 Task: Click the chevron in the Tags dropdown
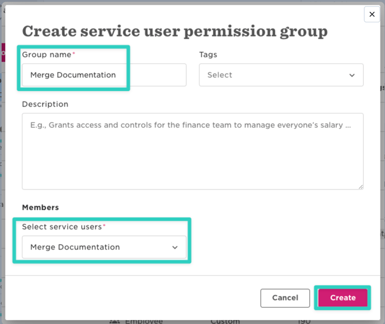click(x=352, y=75)
